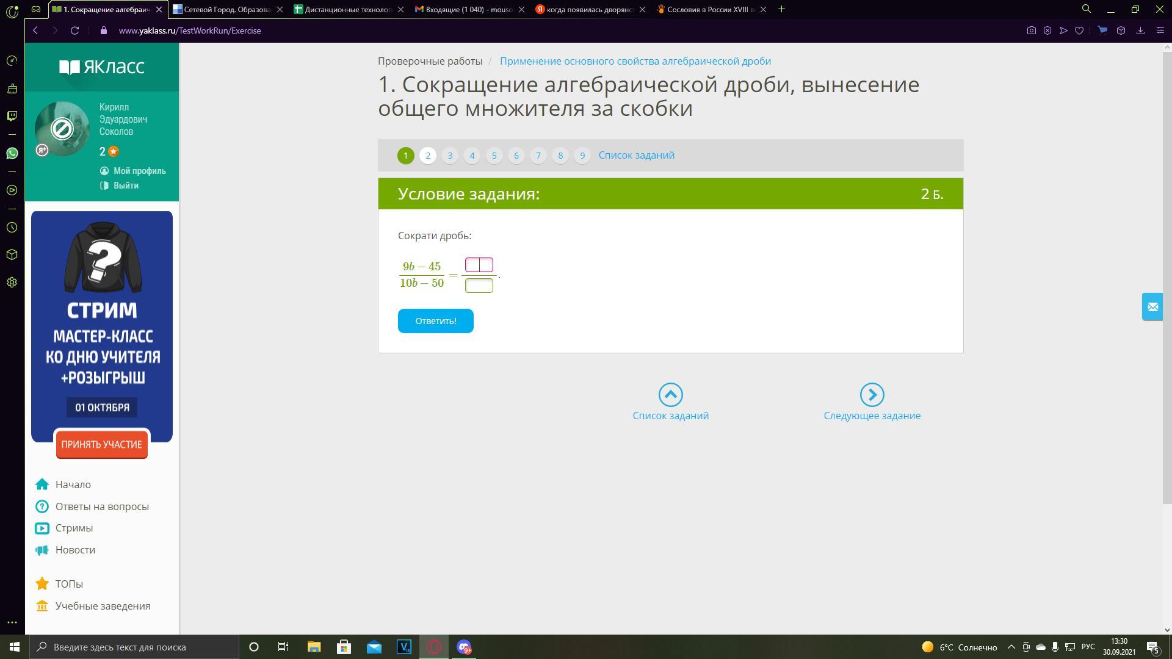Open Ответы на вопросы menu item

click(x=102, y=506)
